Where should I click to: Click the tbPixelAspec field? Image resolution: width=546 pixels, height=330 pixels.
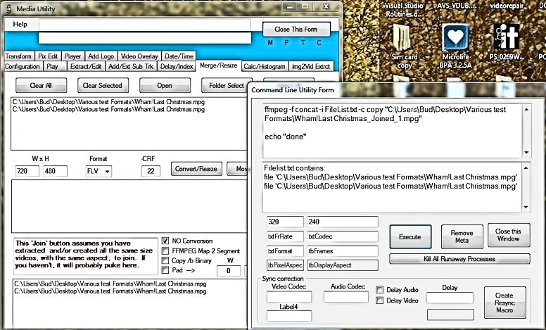click(x=285, y=265)
